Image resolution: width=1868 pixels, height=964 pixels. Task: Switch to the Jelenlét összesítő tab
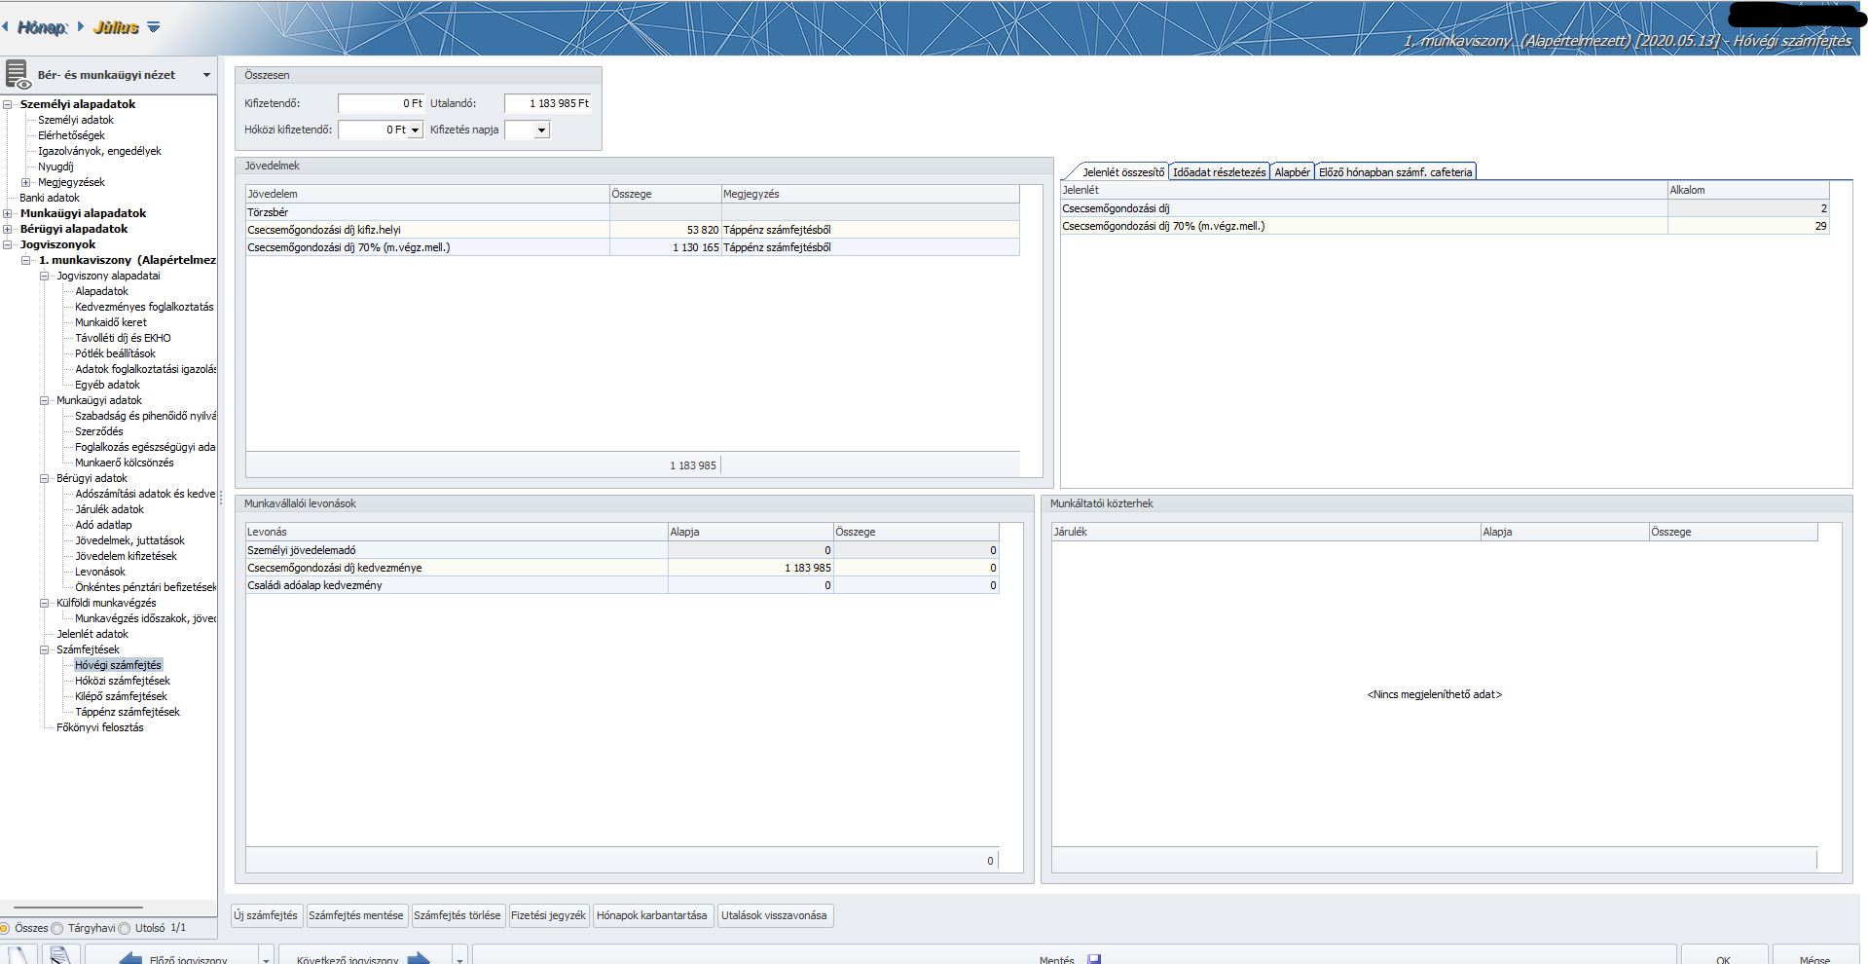click(1123, 172)
